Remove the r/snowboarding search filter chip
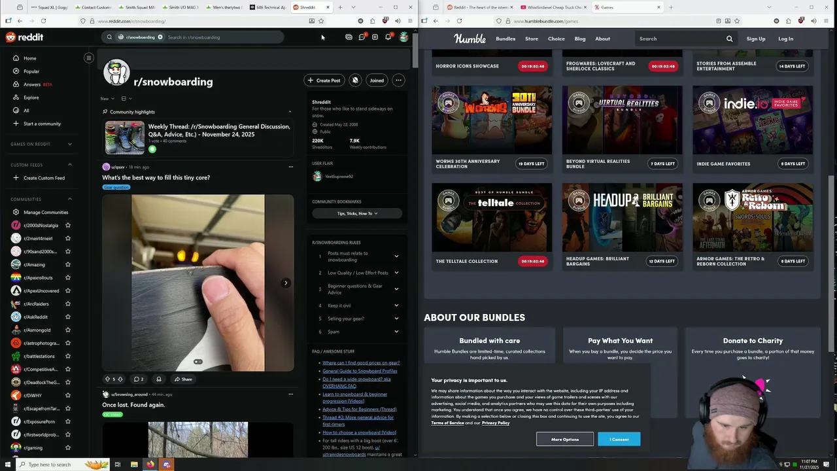837x471 pixels. pos(160,37)
